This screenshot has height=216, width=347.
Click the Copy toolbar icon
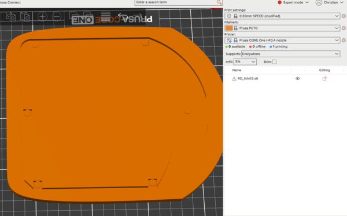point(10,16)
